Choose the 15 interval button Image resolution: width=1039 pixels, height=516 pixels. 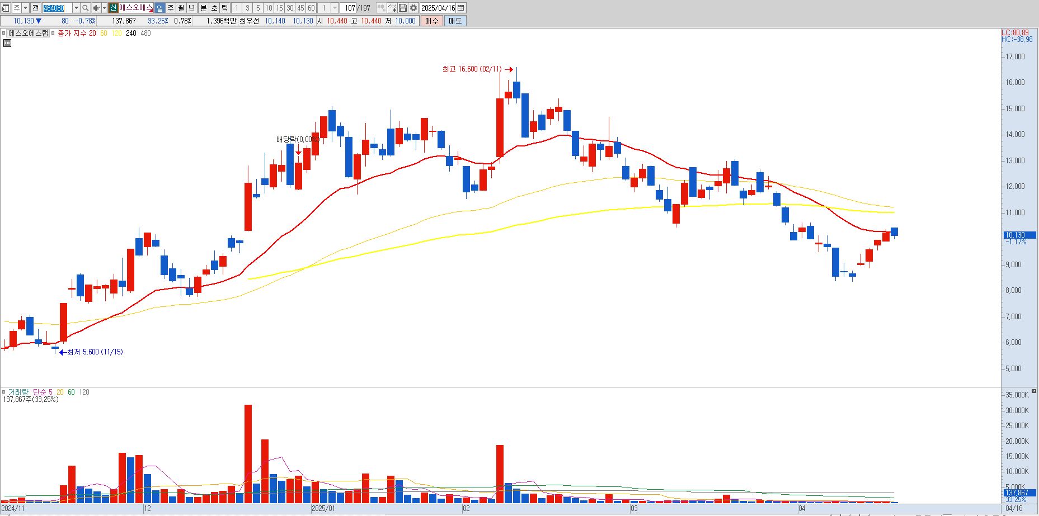(279, 8)
